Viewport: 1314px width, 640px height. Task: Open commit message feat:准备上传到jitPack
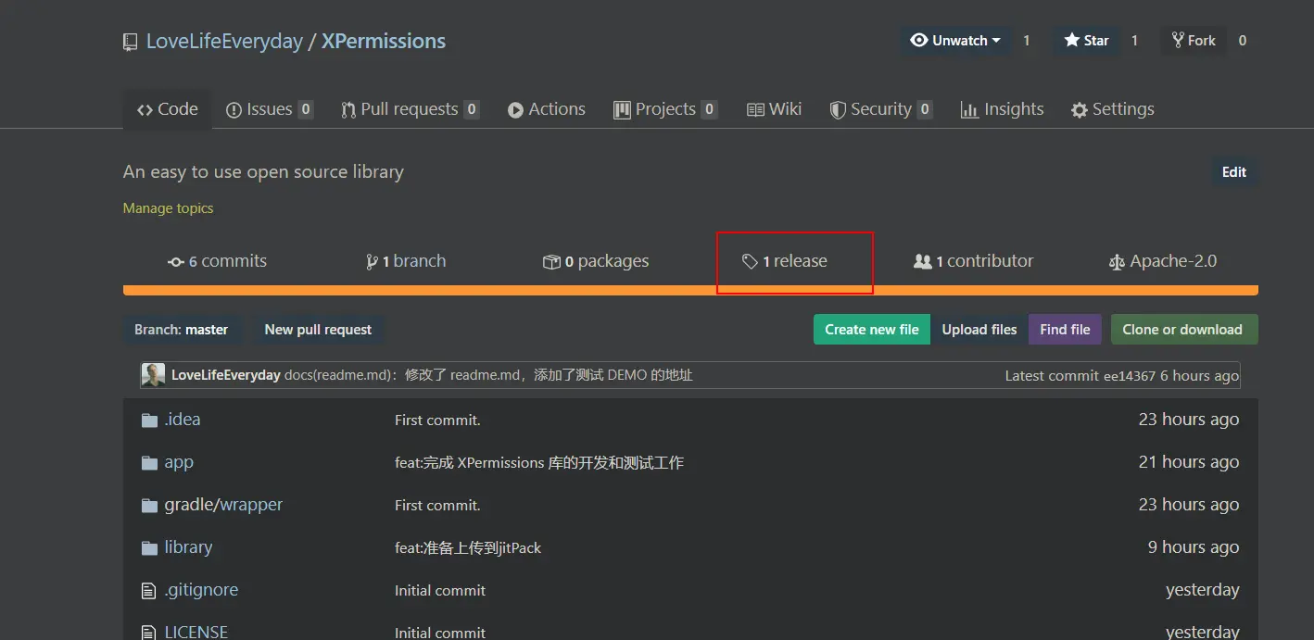click(x=468, y=548)
